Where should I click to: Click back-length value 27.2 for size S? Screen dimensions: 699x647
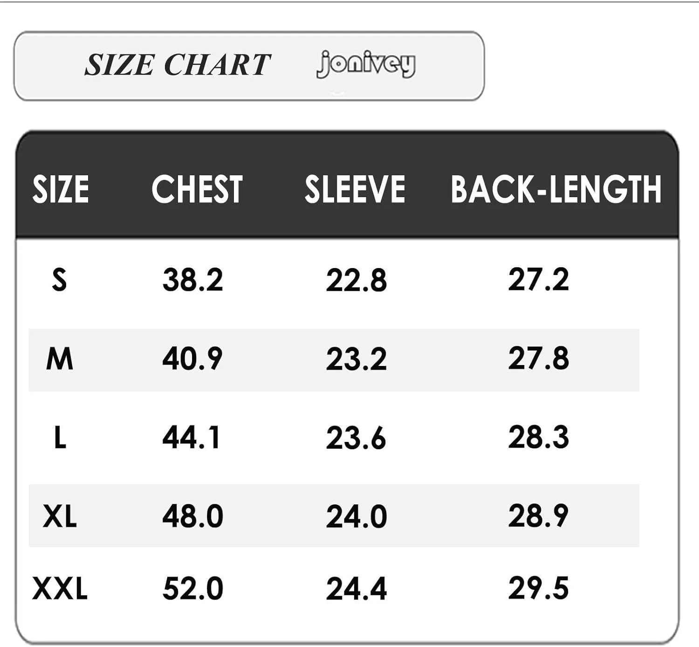click(538, 280)
